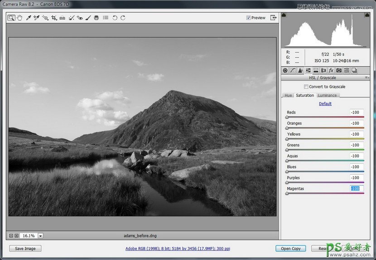
Task: Choose the Adjustment Brush tool
Action: [x=88, y=18]
